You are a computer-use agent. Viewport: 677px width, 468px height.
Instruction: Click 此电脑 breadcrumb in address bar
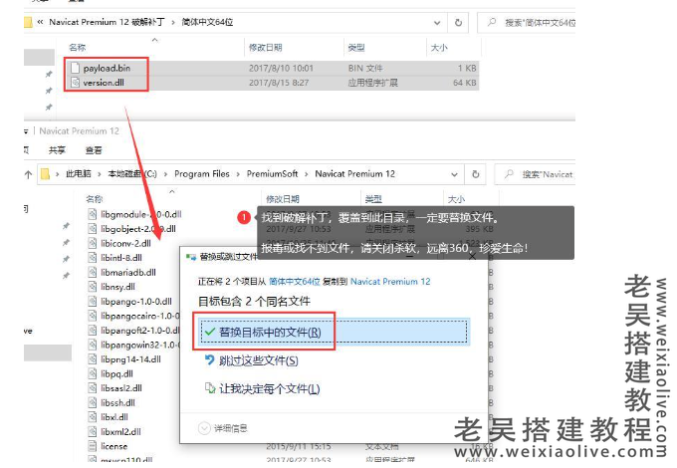coord(78,174)
